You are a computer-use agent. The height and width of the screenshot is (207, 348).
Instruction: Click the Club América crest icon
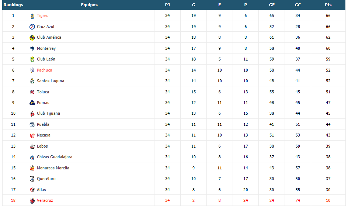32,38
